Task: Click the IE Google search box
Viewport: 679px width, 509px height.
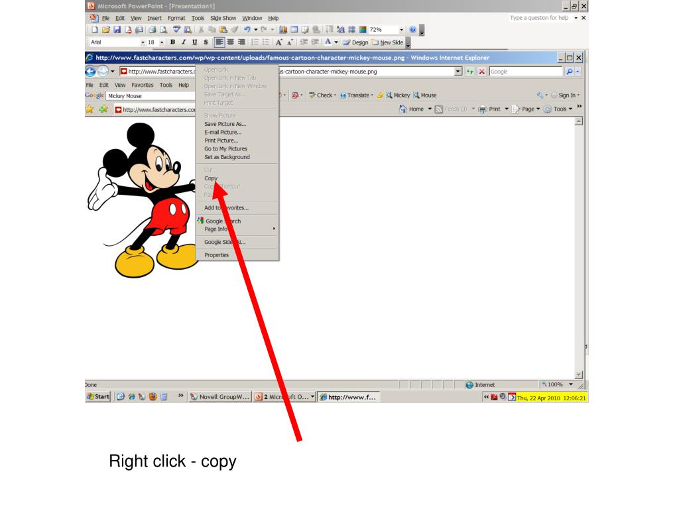Action: click(x=526, y=72)
